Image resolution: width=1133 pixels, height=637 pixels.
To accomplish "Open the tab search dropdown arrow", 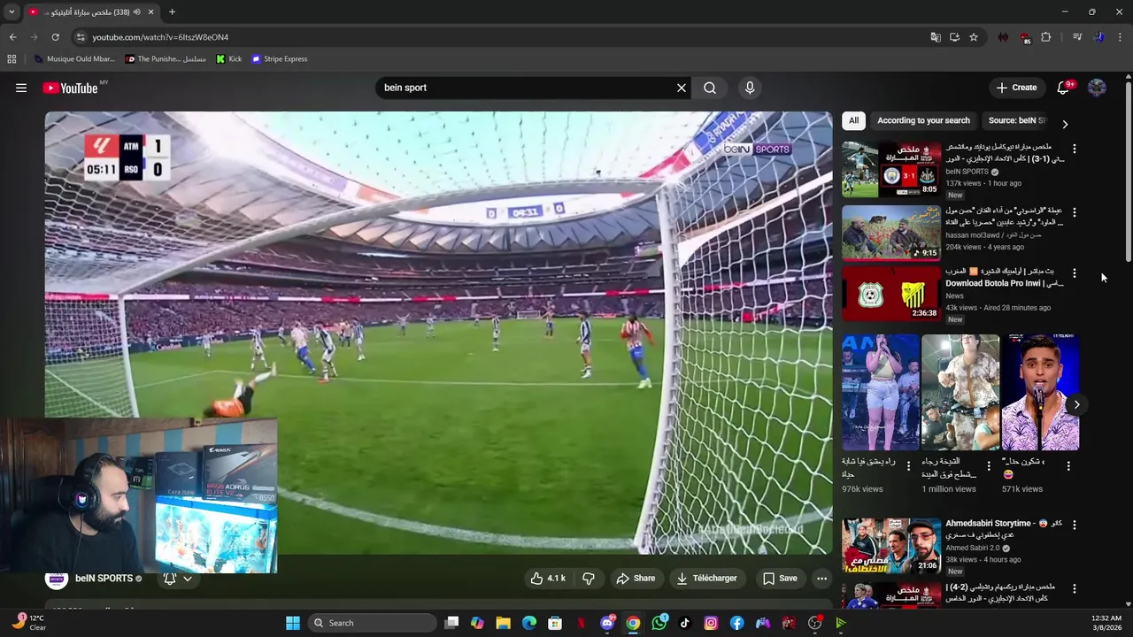I will 12,12.
